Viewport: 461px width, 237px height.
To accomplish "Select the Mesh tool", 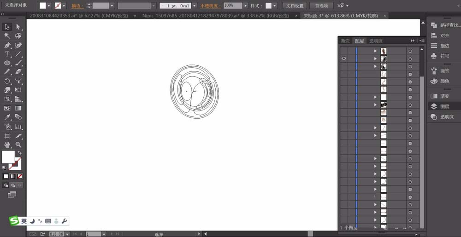I will pos(7,108).
